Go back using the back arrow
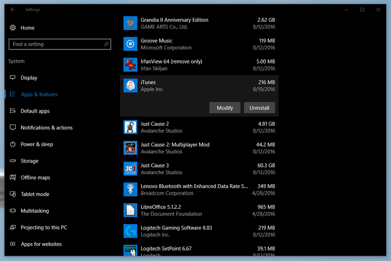 (12, 9)
